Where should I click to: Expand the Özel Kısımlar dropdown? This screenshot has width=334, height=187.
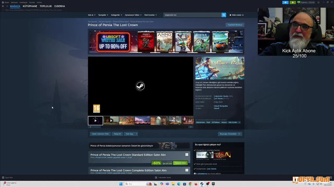(x=151, y=15)
